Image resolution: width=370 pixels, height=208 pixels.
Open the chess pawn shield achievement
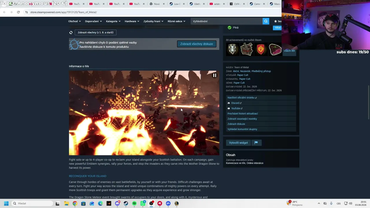pyautogui.click(x=232, y=49)
